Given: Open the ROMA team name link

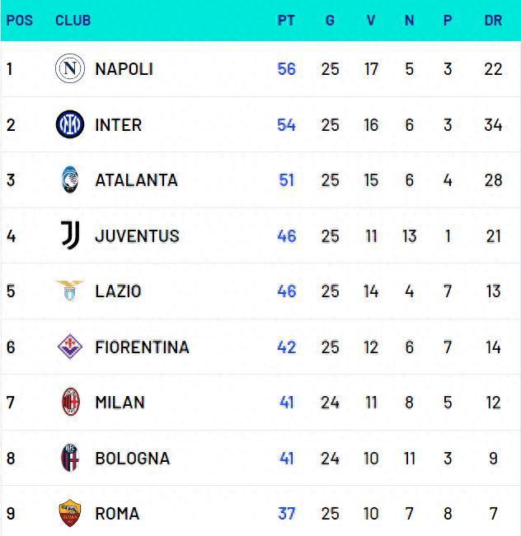Looking at the screenshot, I should tap(117, 514).
